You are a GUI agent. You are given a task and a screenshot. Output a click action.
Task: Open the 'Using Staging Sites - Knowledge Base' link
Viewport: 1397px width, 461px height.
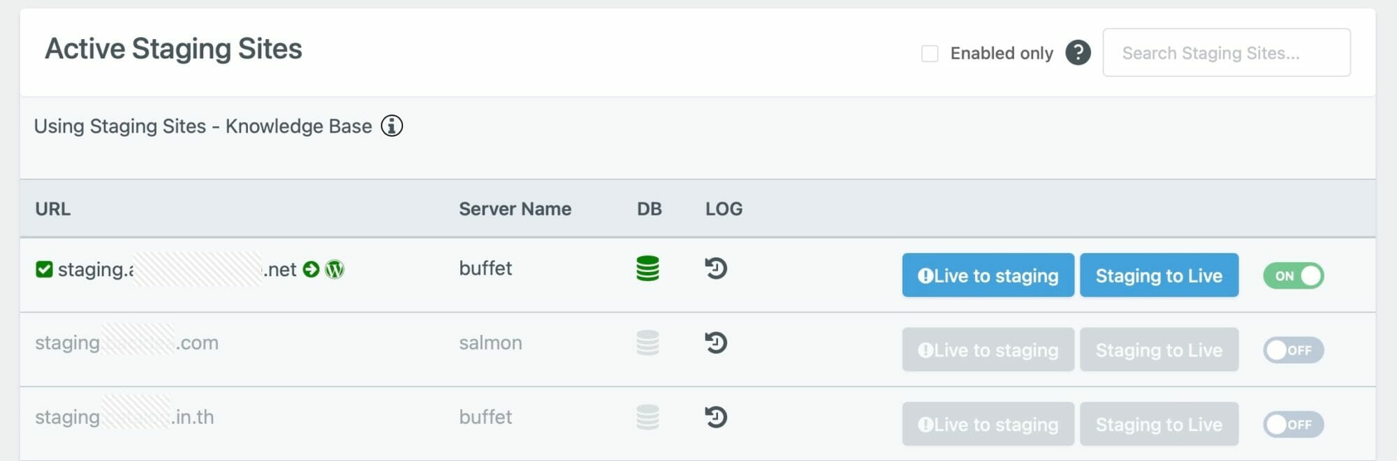tap(203, 126)
